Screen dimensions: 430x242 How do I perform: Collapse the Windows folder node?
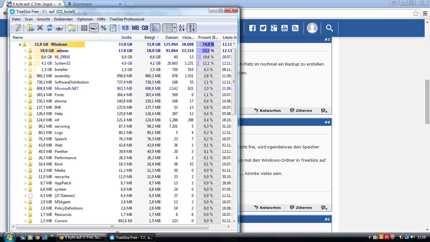20,44
